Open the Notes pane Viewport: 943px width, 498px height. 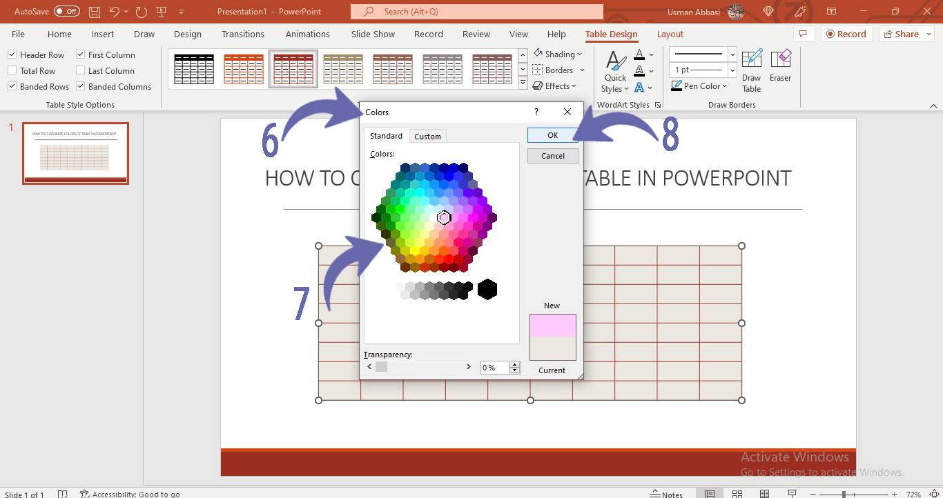coord(666,494)
